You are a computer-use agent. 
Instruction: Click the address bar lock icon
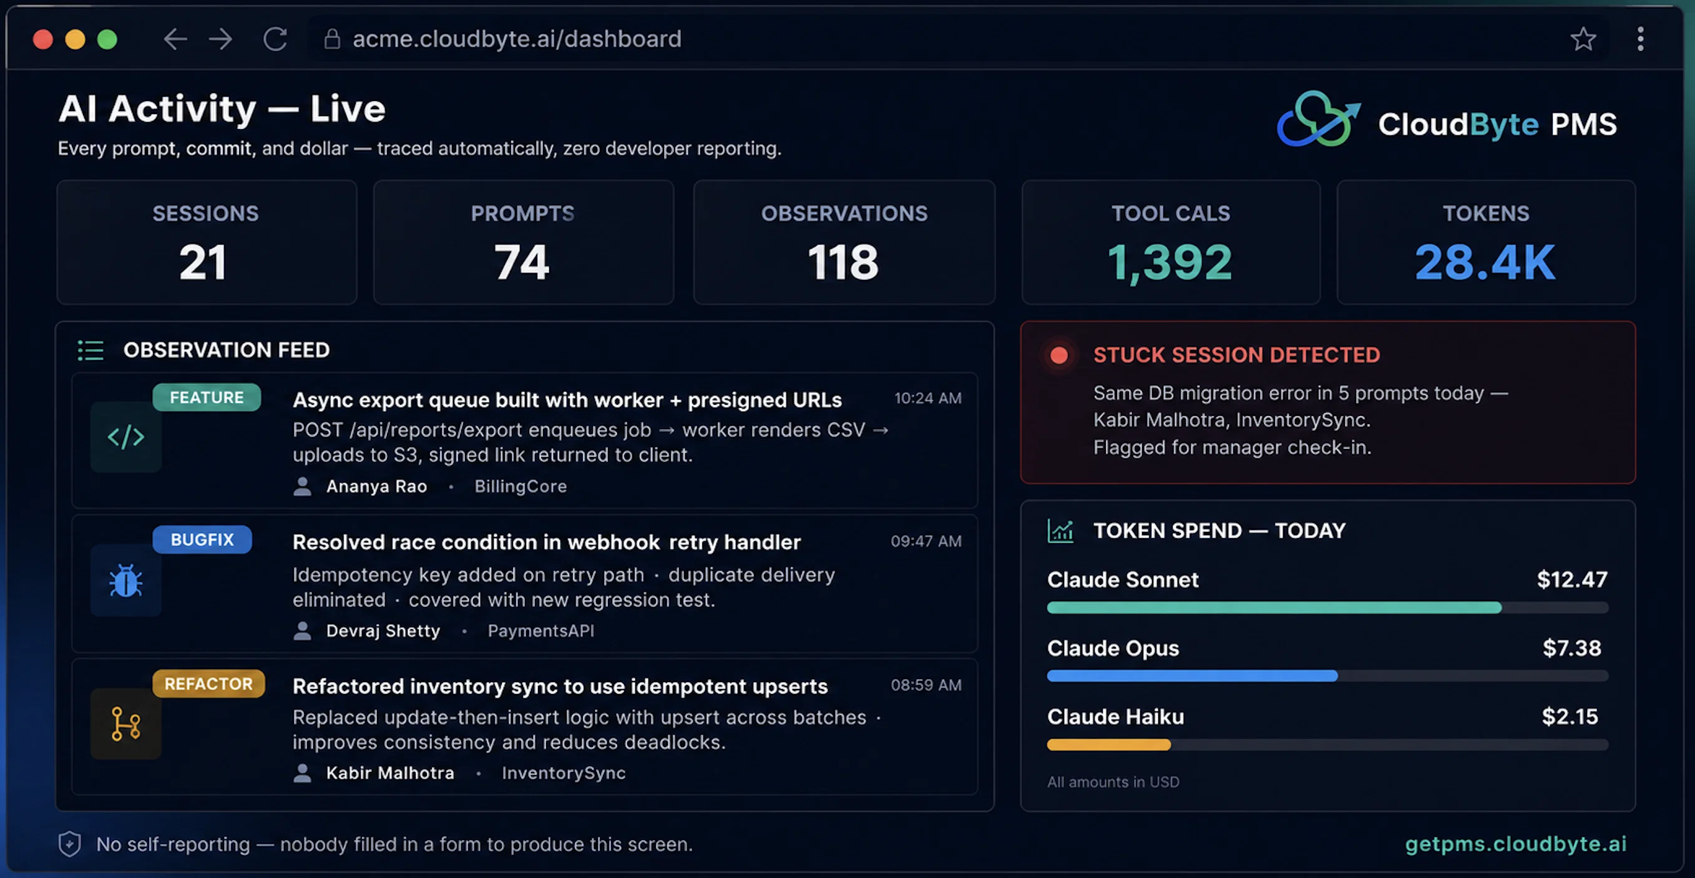pos(332,39)
